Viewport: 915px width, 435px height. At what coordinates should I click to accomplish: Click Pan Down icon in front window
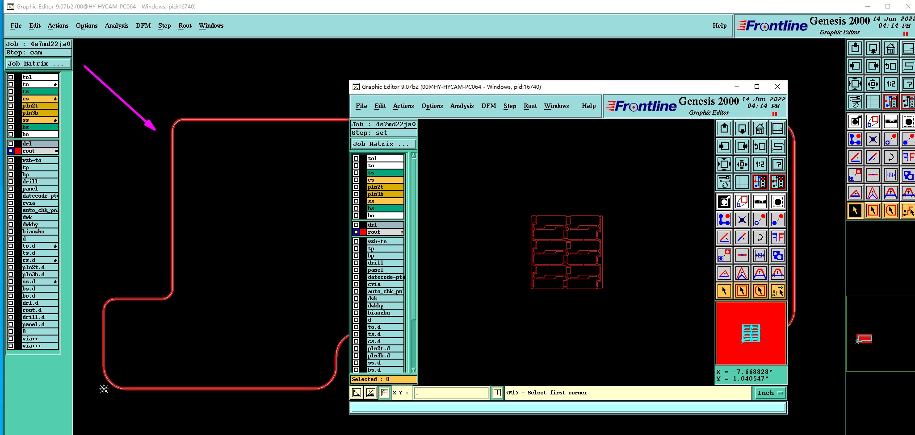coord(742,128)
